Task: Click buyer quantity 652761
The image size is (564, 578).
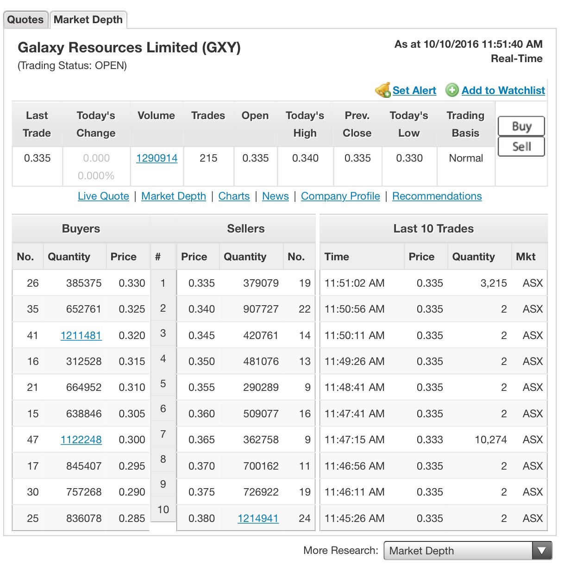Action: 84,309
